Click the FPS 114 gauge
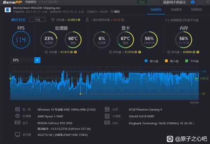Viewport: 210px width, 144px height. [x=21, y=40]
